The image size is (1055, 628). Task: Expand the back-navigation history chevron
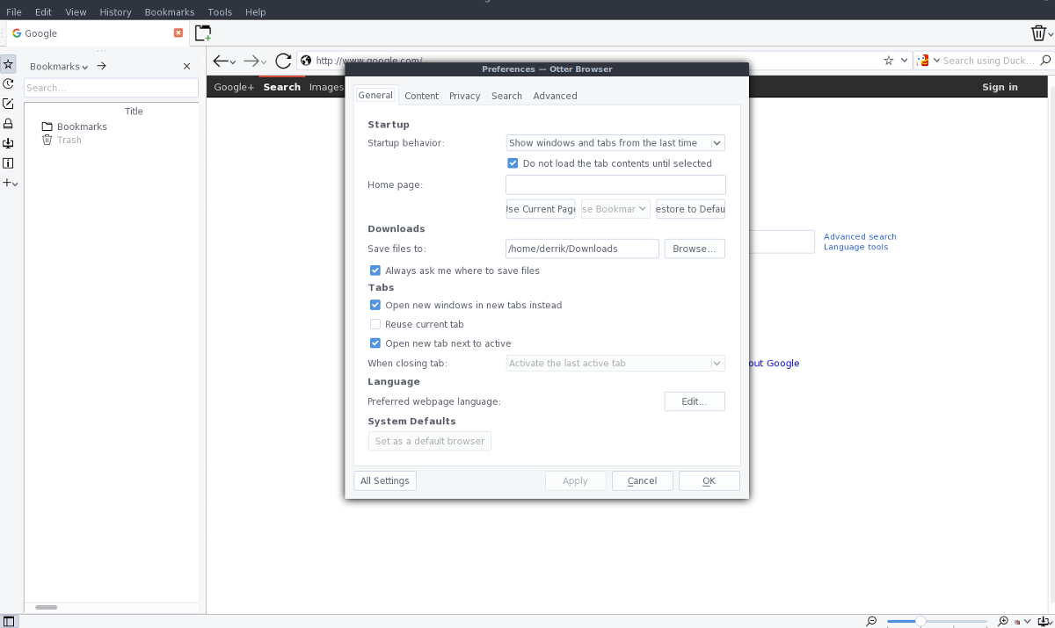tap(232, 62)
